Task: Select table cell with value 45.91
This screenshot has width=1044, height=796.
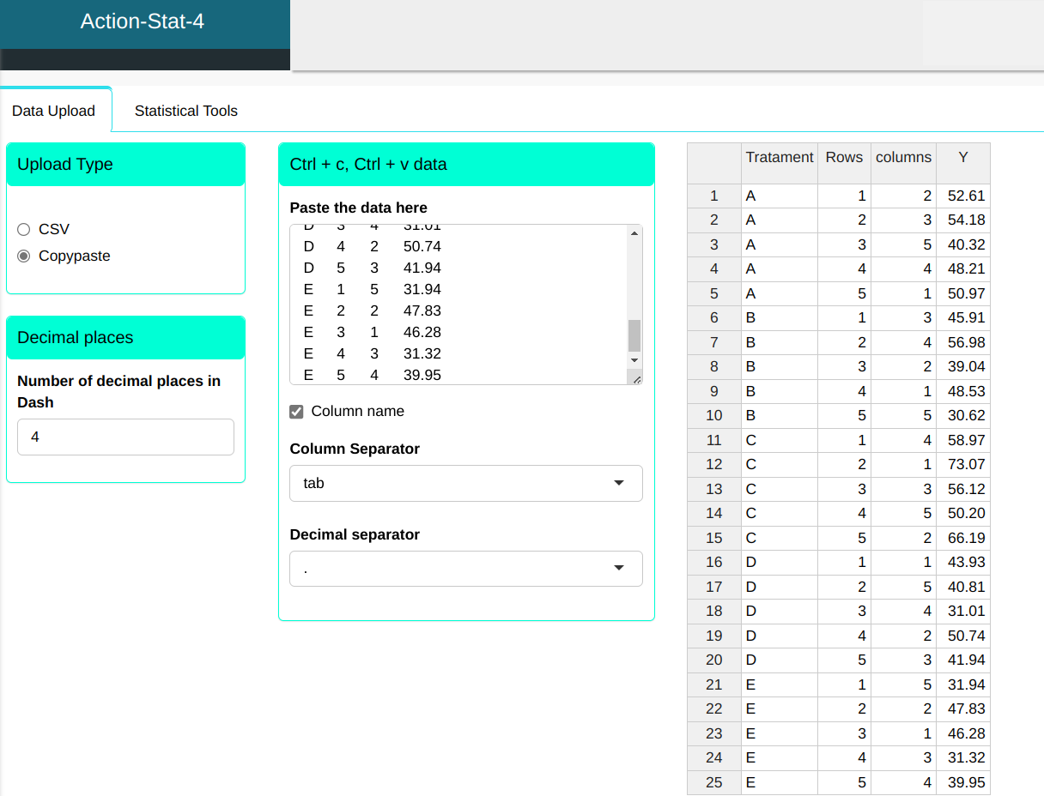Action: tap(963, 318)
